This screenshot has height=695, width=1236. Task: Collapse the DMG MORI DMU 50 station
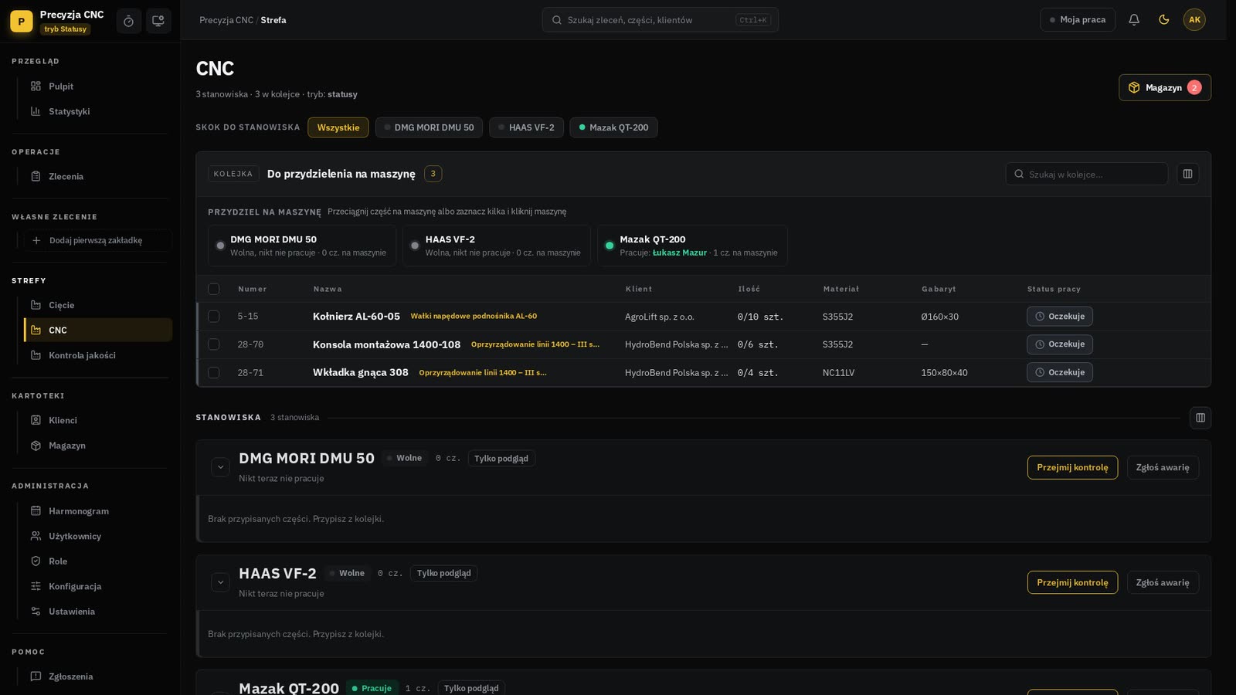pyautogui.click(x=220, y=467)
